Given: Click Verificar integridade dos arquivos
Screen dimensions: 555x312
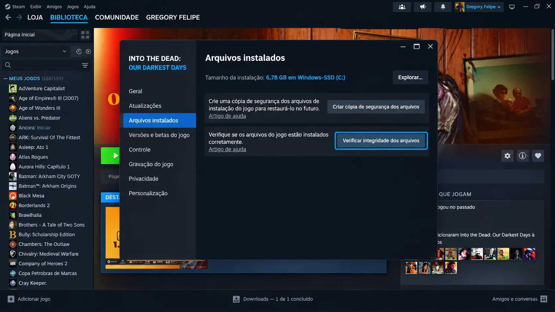Looking at the screenshot, I should [x=381, y=141].
